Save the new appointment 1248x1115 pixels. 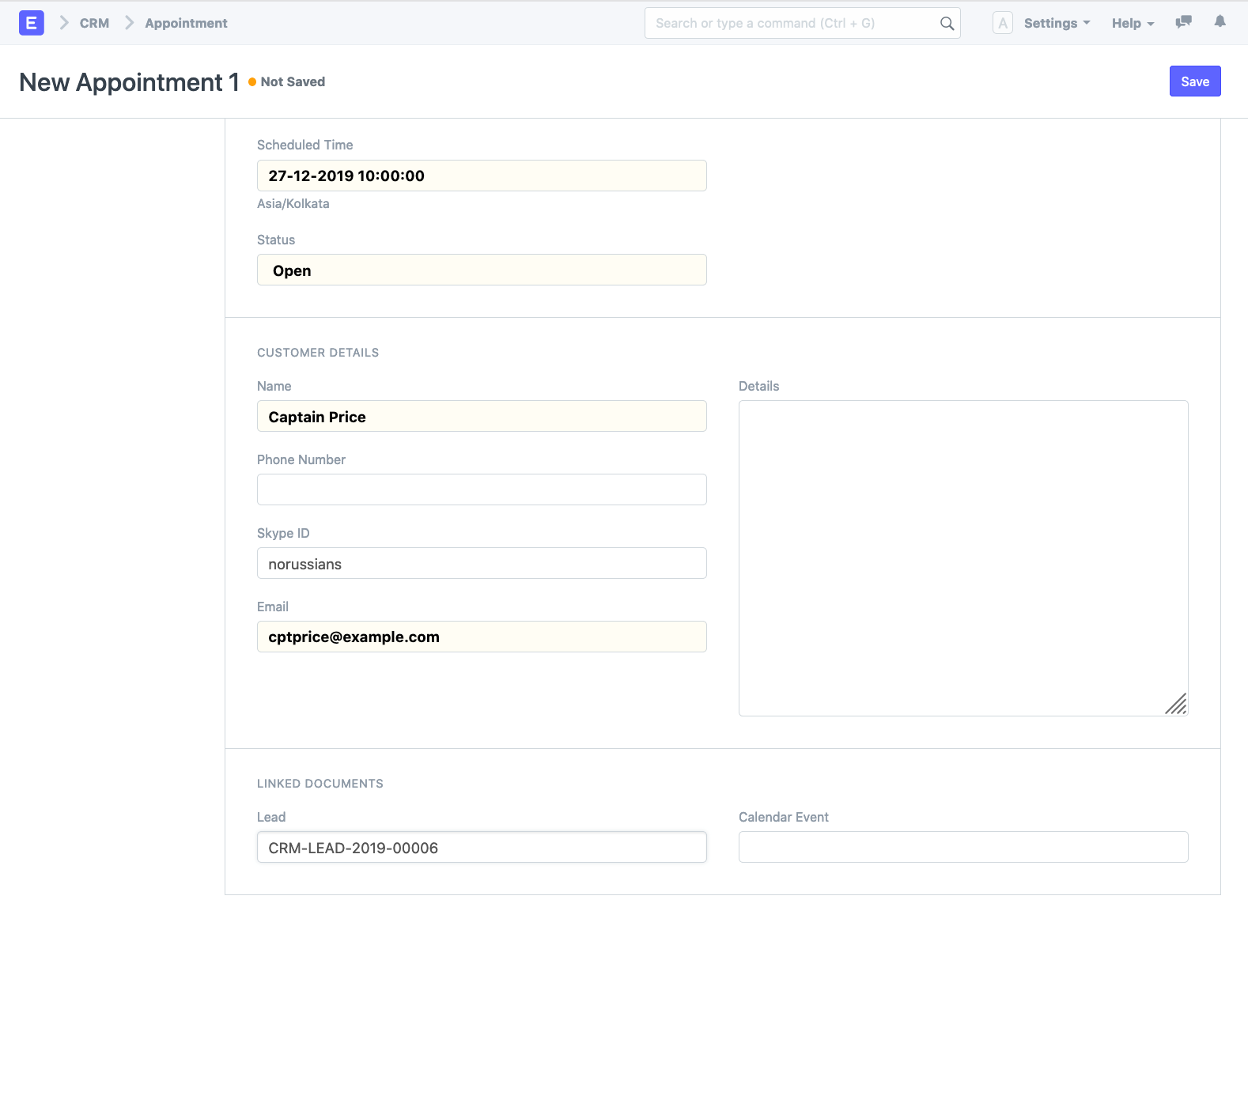click(1194, 81)
